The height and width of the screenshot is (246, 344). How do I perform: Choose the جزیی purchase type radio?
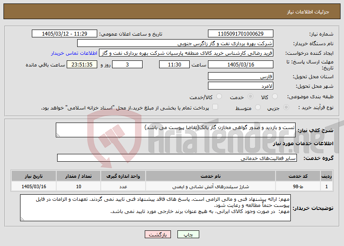click(286, 107)
